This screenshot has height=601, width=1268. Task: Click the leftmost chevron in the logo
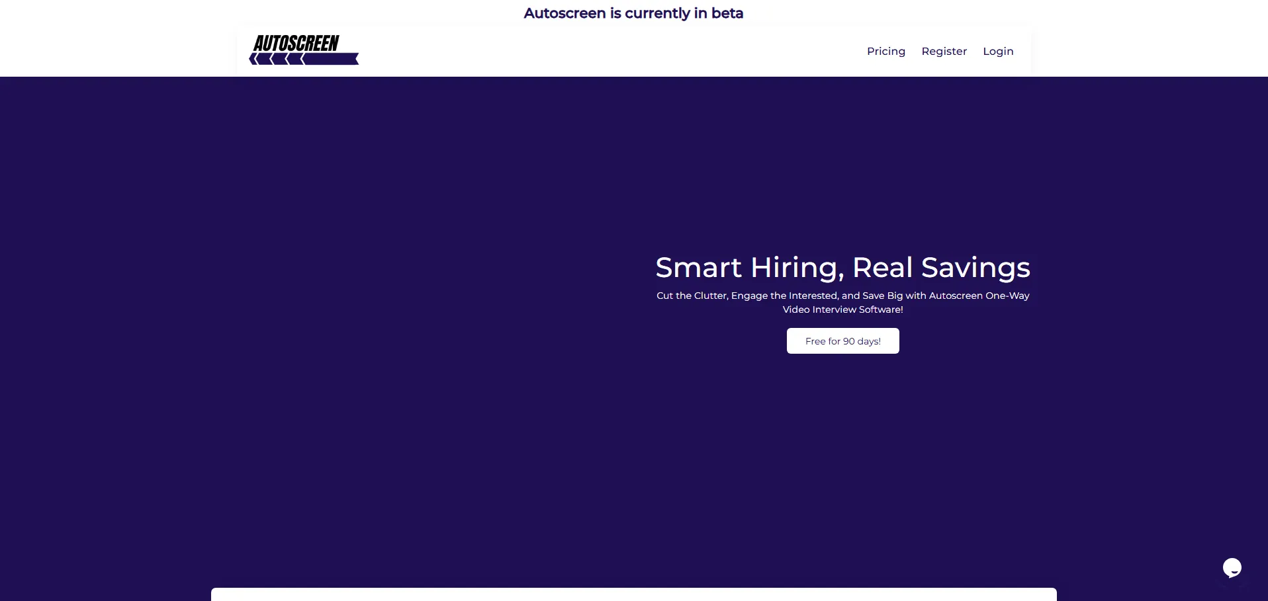pos(253,60)
